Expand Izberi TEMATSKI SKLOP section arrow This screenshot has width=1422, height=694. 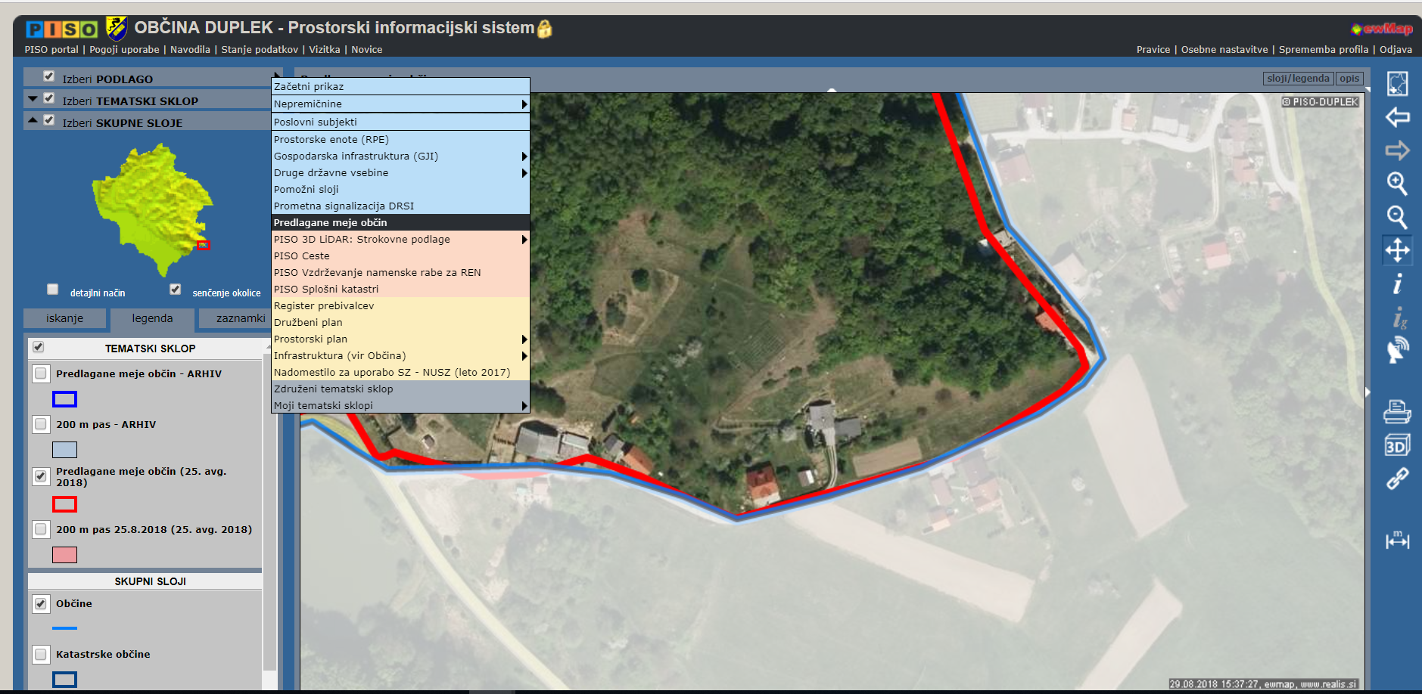pos(33,99)
